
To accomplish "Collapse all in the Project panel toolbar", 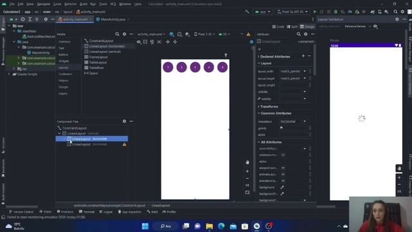I will point(37,19).
